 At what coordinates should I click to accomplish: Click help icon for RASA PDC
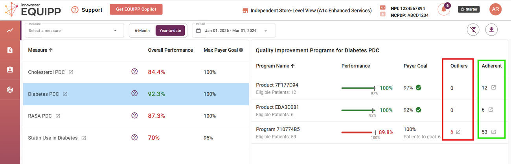point(134,115)
